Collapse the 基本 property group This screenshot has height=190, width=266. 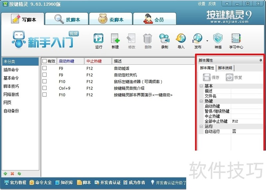(x=201, y=86)
